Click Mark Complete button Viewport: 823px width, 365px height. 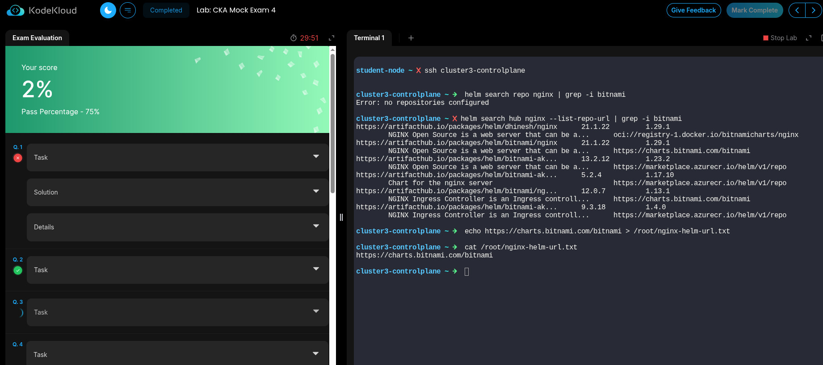pyautogui.click(x=755, y=10)
